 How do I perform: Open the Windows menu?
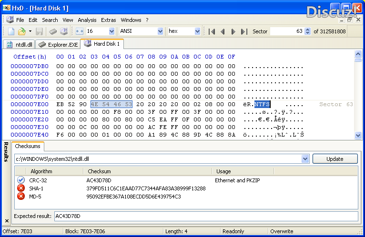pyautogui.click(x=131, y=20)
